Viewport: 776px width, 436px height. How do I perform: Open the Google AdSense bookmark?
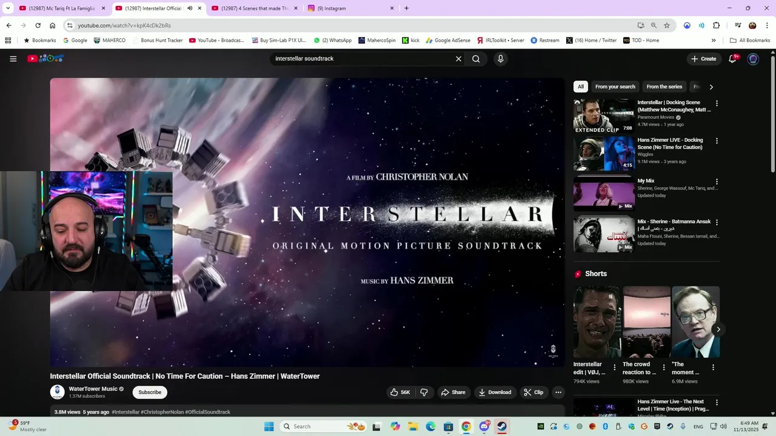(448, 41)
